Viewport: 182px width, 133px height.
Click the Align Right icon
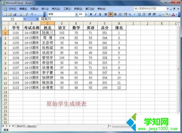coord(115,14)
